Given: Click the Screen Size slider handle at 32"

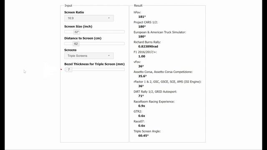Looking at the screenshot, I should tap(77, 32).
